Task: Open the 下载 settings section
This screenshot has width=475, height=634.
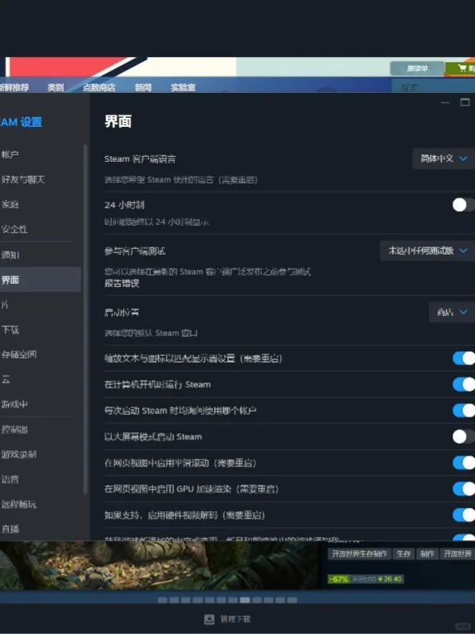Action: coord(10,329)
